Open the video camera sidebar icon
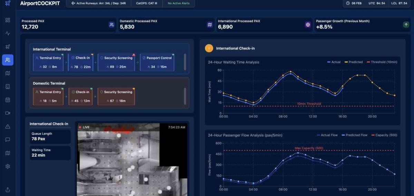 tap(8, 113)
